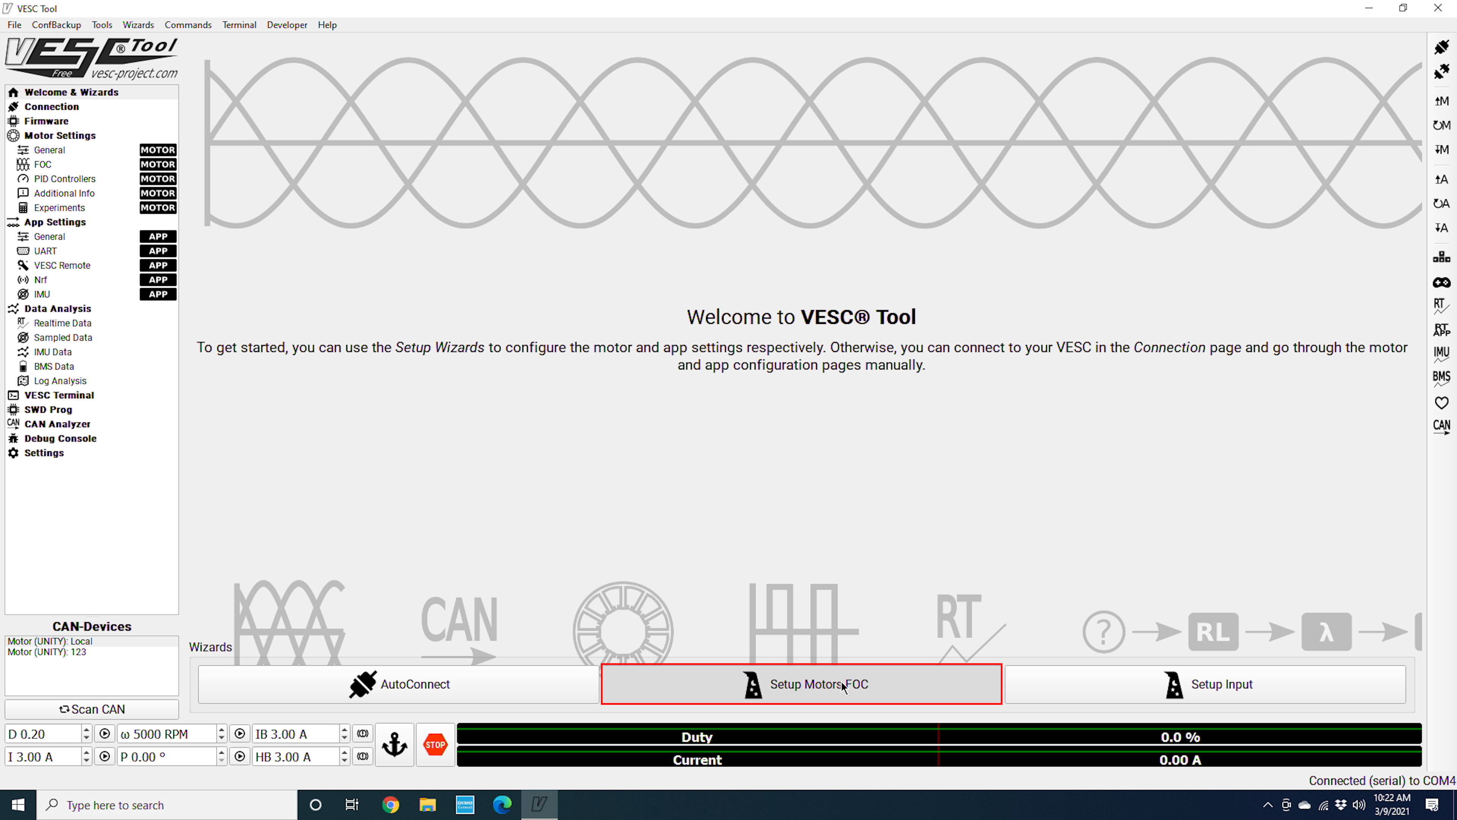Start the Setup Input wizard
The image size is (1457, 820).
click(1205, 684)
